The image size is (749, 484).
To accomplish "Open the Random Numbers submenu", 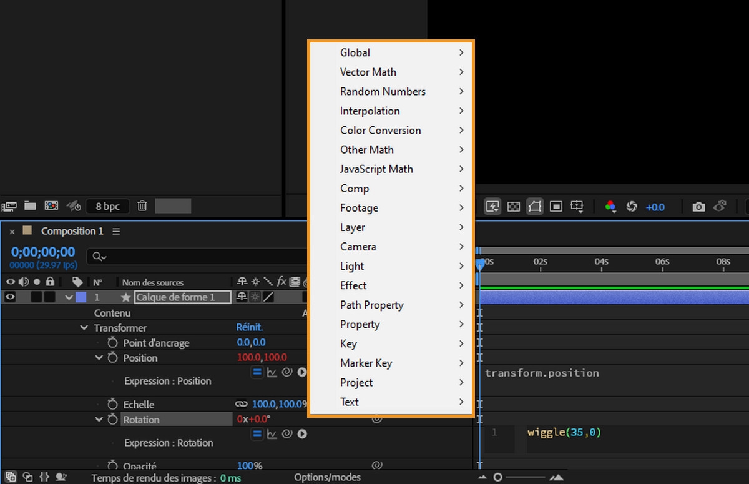I will click(x=391, y=91).
